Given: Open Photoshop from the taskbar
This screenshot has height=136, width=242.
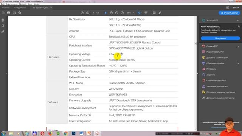Looking at the screenshot, I should [x=74, y=133].
